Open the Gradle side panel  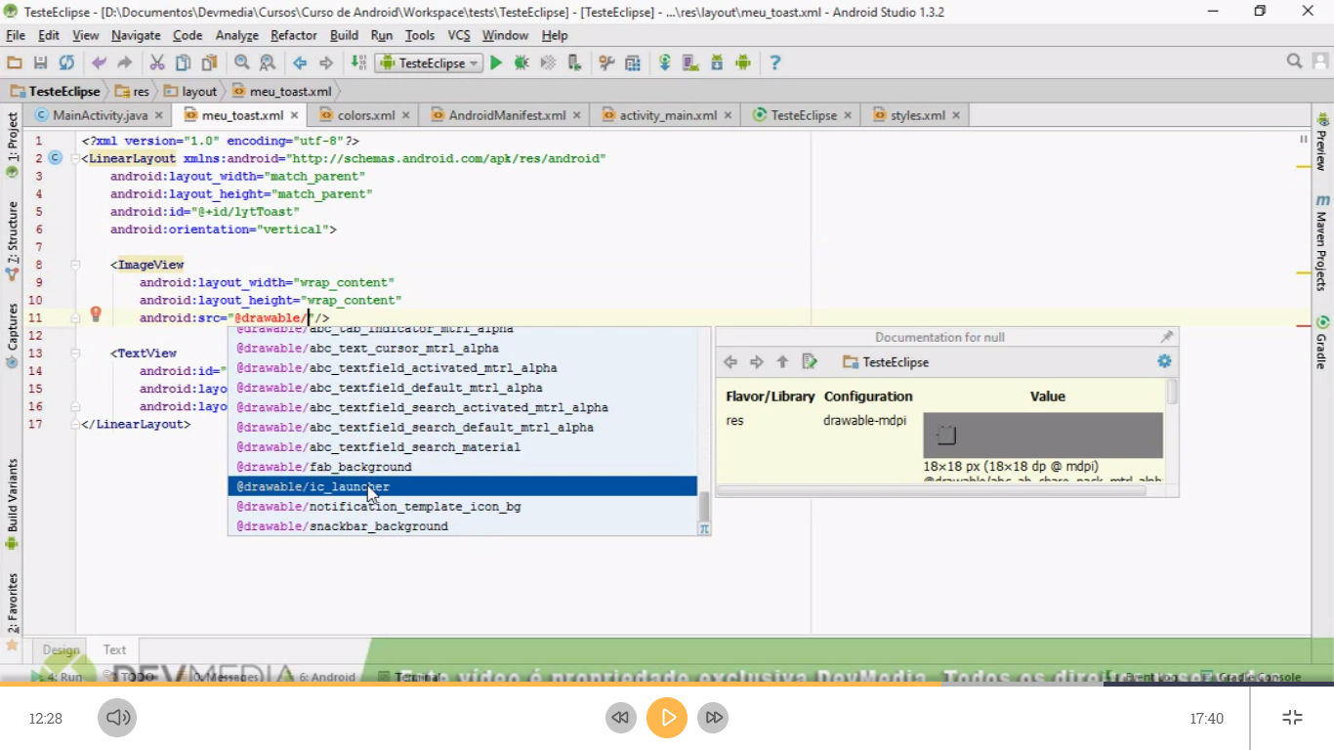point(1322,342)
